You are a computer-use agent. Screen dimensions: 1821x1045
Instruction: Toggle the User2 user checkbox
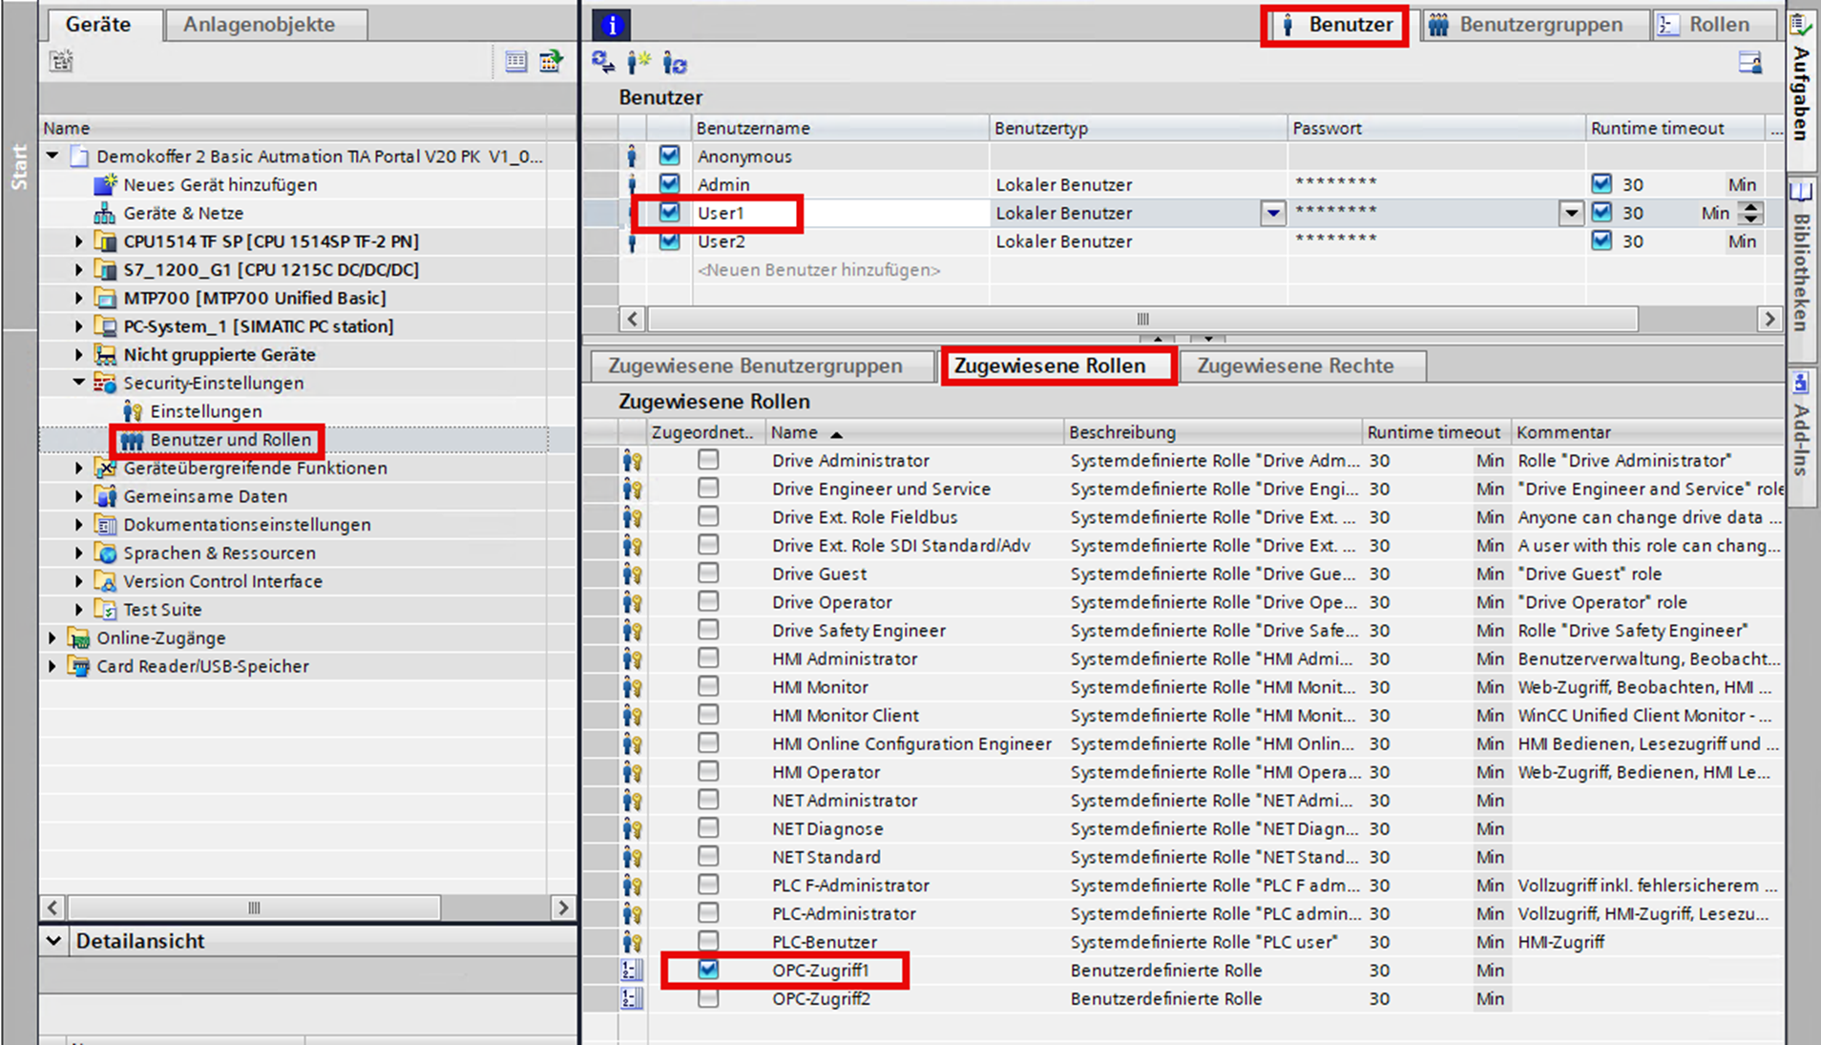click(670, 240)
